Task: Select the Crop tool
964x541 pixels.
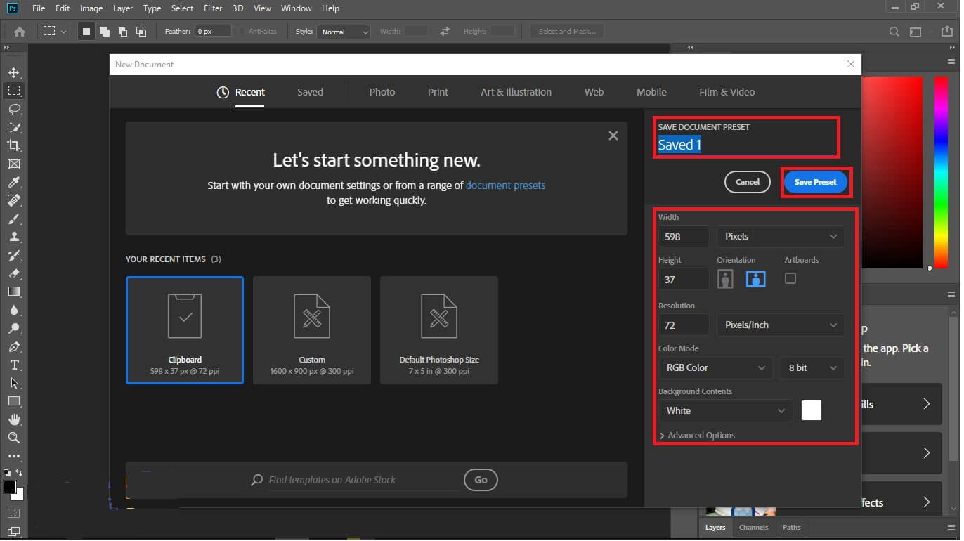Action: tap(13, 145)
